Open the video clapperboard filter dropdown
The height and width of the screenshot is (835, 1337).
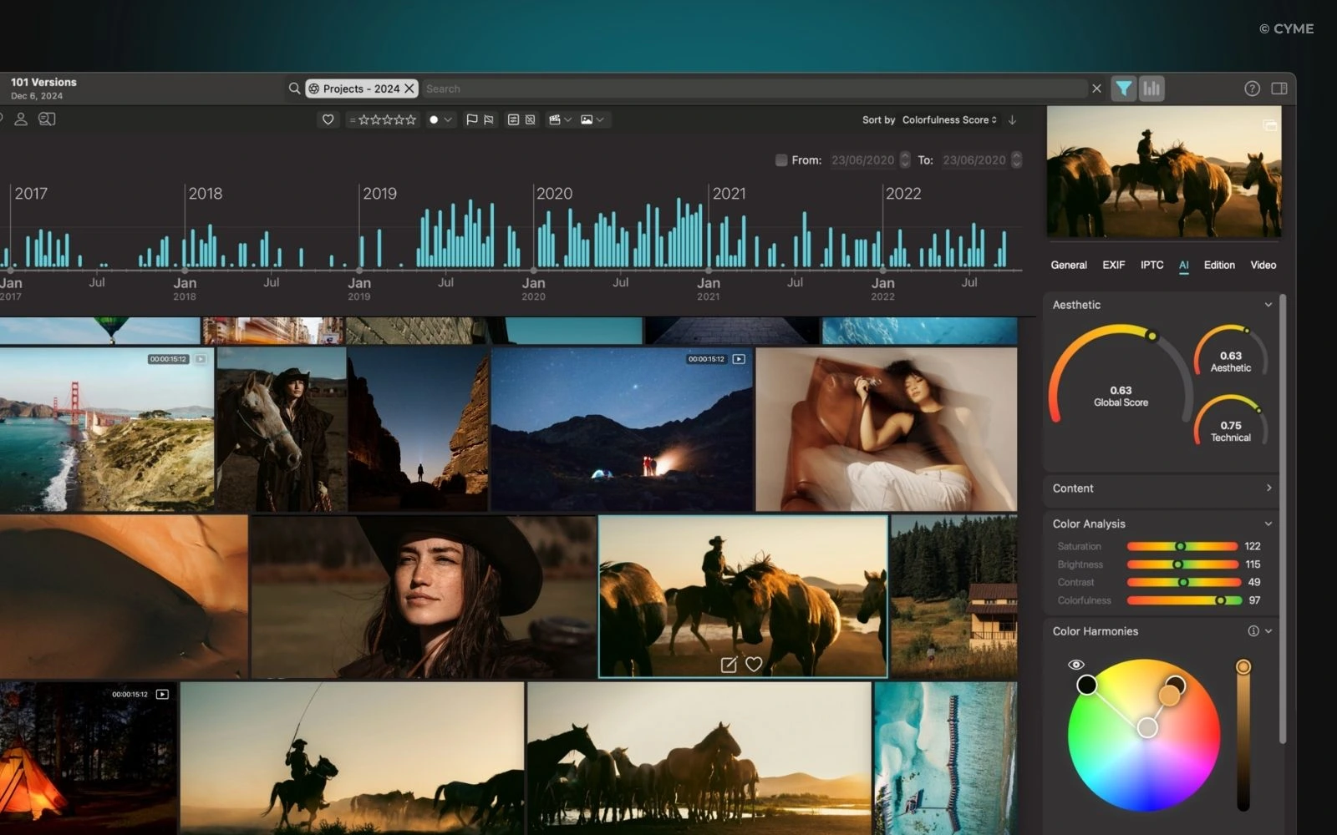click(560, 119)
